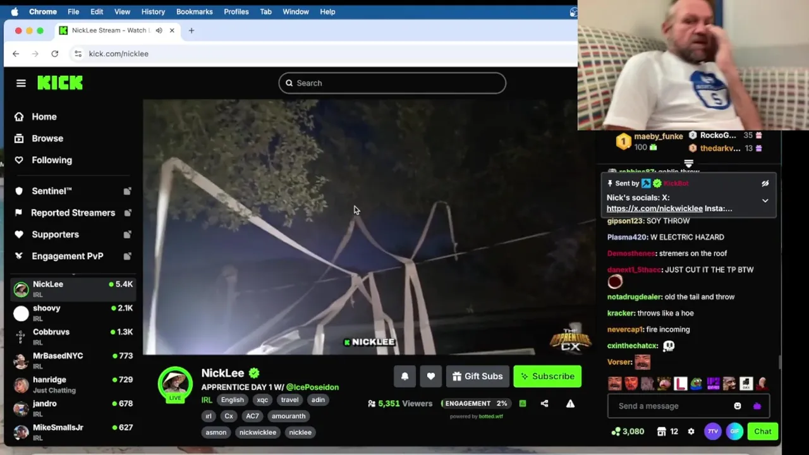Screen dimensions: 809x455
Task: Select the adin tag
Action: 318,399
